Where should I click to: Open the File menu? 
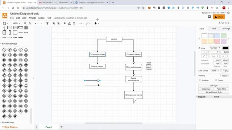(x=12, y=18)
